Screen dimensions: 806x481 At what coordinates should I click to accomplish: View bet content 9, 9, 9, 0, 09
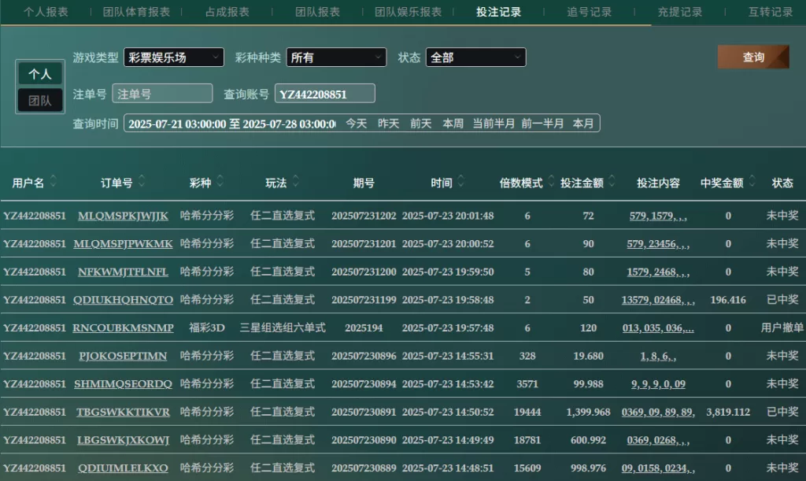658,384
